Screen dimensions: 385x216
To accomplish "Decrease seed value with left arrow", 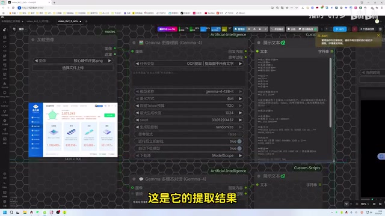I will pos(137,120).
